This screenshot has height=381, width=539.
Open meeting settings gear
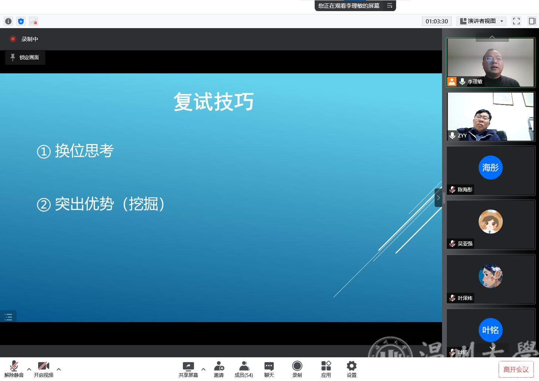(x=351, y=369)
